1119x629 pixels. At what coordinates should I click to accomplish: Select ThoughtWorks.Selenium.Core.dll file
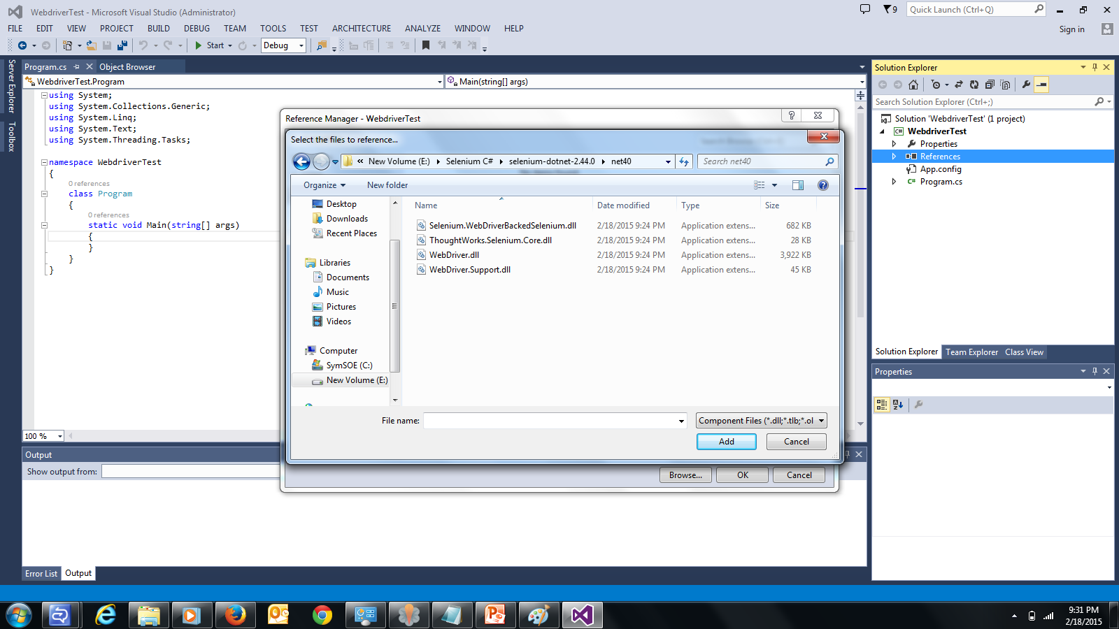(490, 240)
